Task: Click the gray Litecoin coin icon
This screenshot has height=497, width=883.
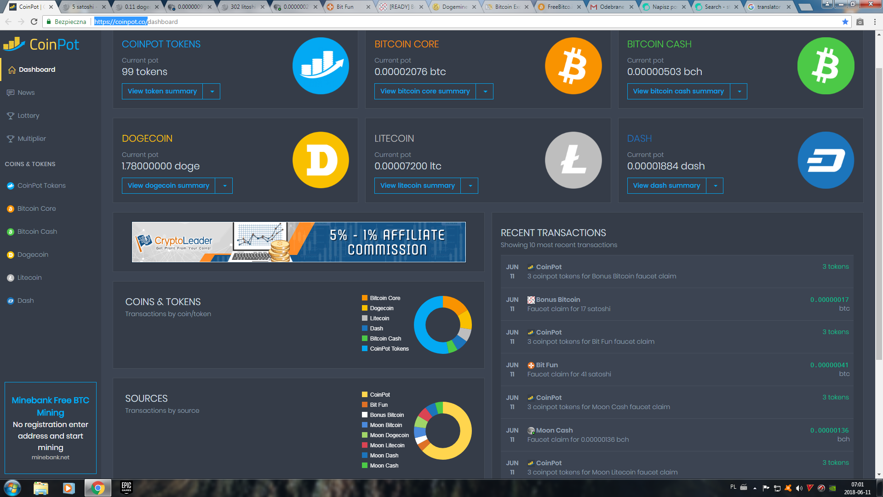Action: pyautogui.click(x=573, y=160)
